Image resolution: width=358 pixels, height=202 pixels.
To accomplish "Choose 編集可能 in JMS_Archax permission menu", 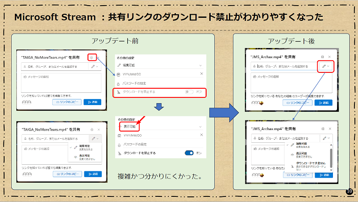I will [307, 145].
